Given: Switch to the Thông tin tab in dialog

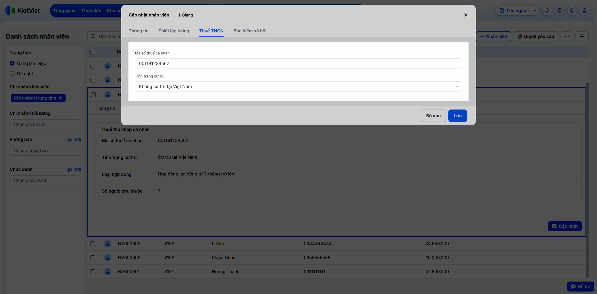Looking at the screenshot, I should click(139, 31).
